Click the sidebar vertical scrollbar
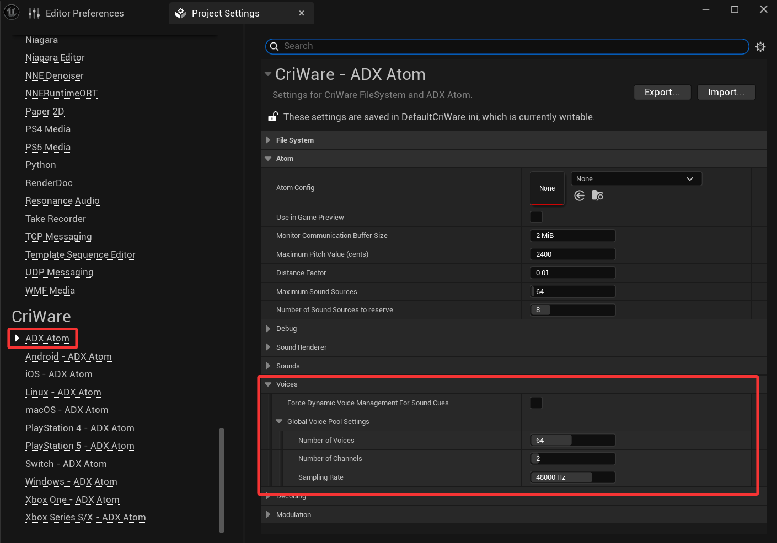The width and height of the screenshot is (777, 543). tap(222, 480)
